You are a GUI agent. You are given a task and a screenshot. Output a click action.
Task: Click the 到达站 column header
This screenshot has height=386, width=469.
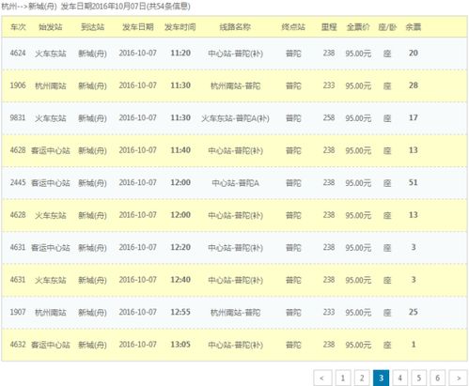click(92, 27)
